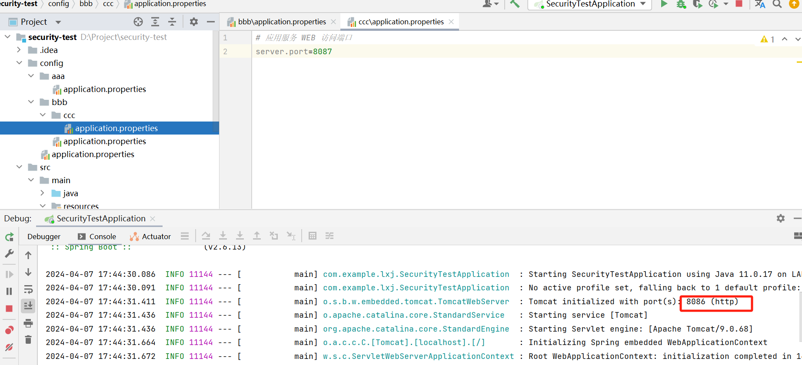
Task: Switch to bbb\application.properties editor tab
Action: [282, 22]
